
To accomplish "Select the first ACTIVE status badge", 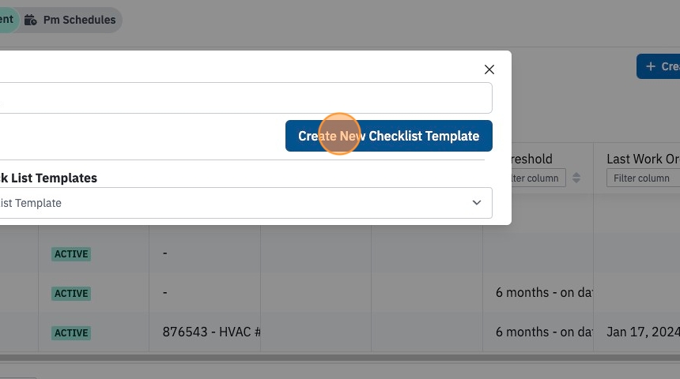I will pos(71,253).
